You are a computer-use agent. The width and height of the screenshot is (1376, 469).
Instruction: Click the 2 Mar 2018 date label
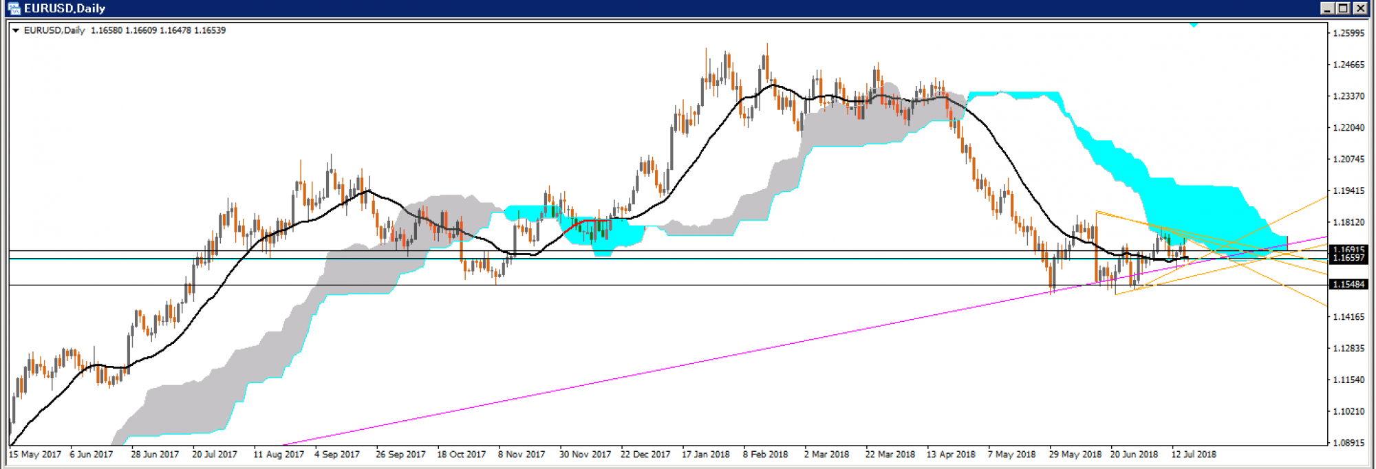(x=827, y=455)
